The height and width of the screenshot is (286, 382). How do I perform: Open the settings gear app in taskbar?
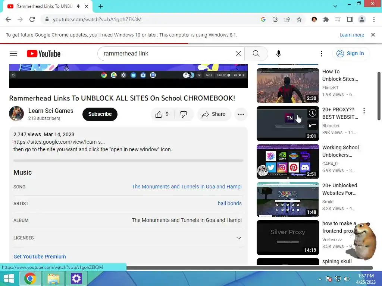(76, 279)
